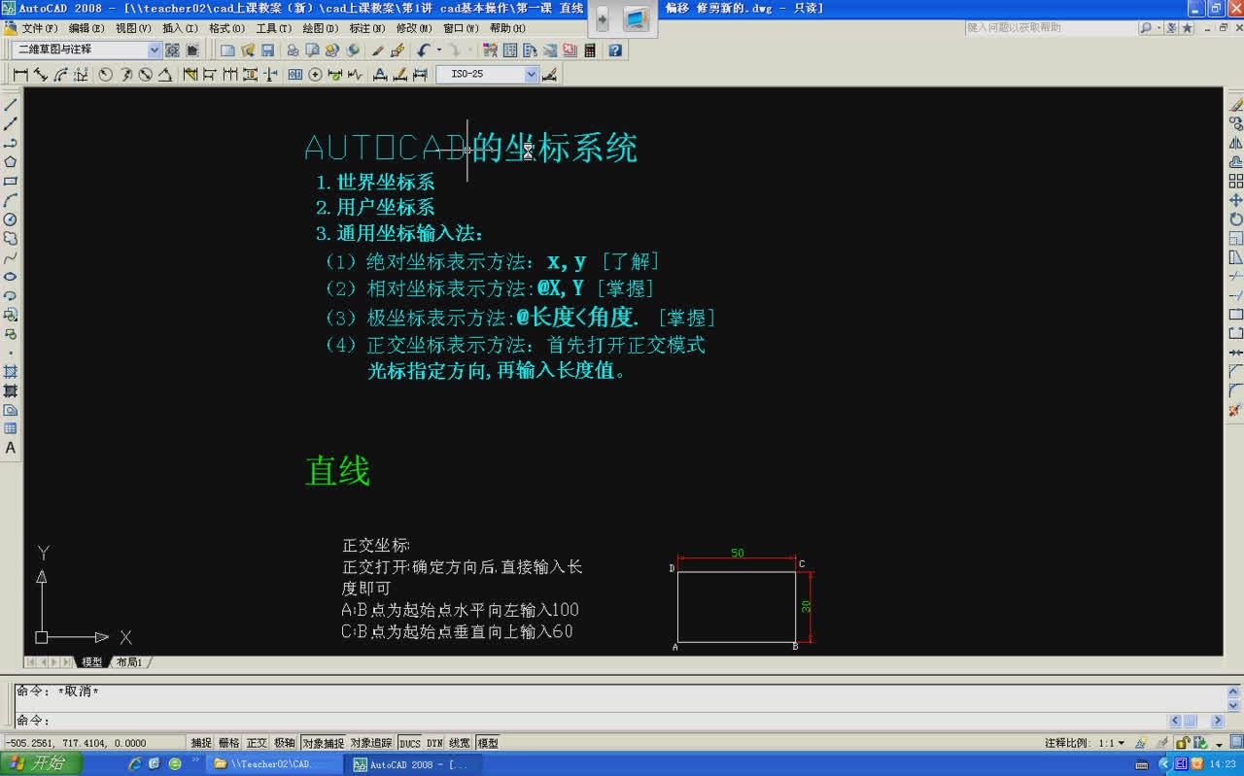
Task: Select the Multiline Text 'A' tool
Action: coord(11,449)
